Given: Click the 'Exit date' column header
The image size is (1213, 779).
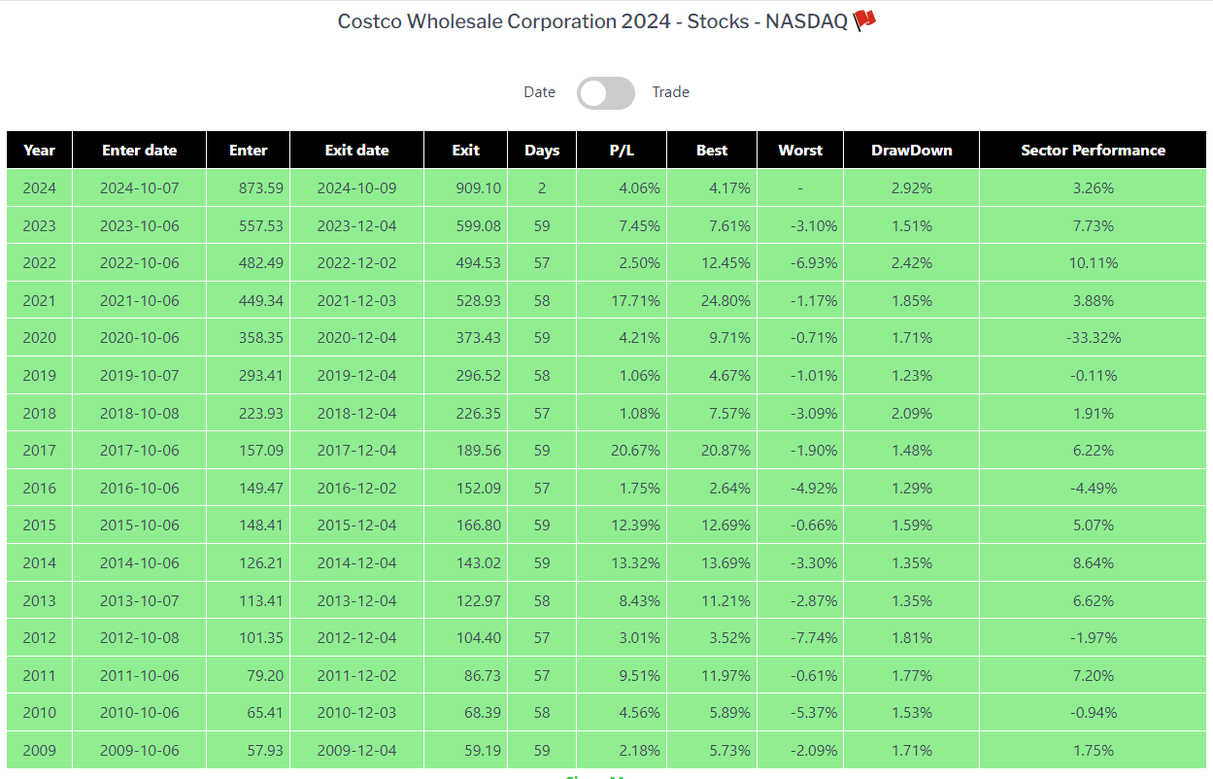Looking at the screenshot, I should pyautogui.click(x=357, y=151).
